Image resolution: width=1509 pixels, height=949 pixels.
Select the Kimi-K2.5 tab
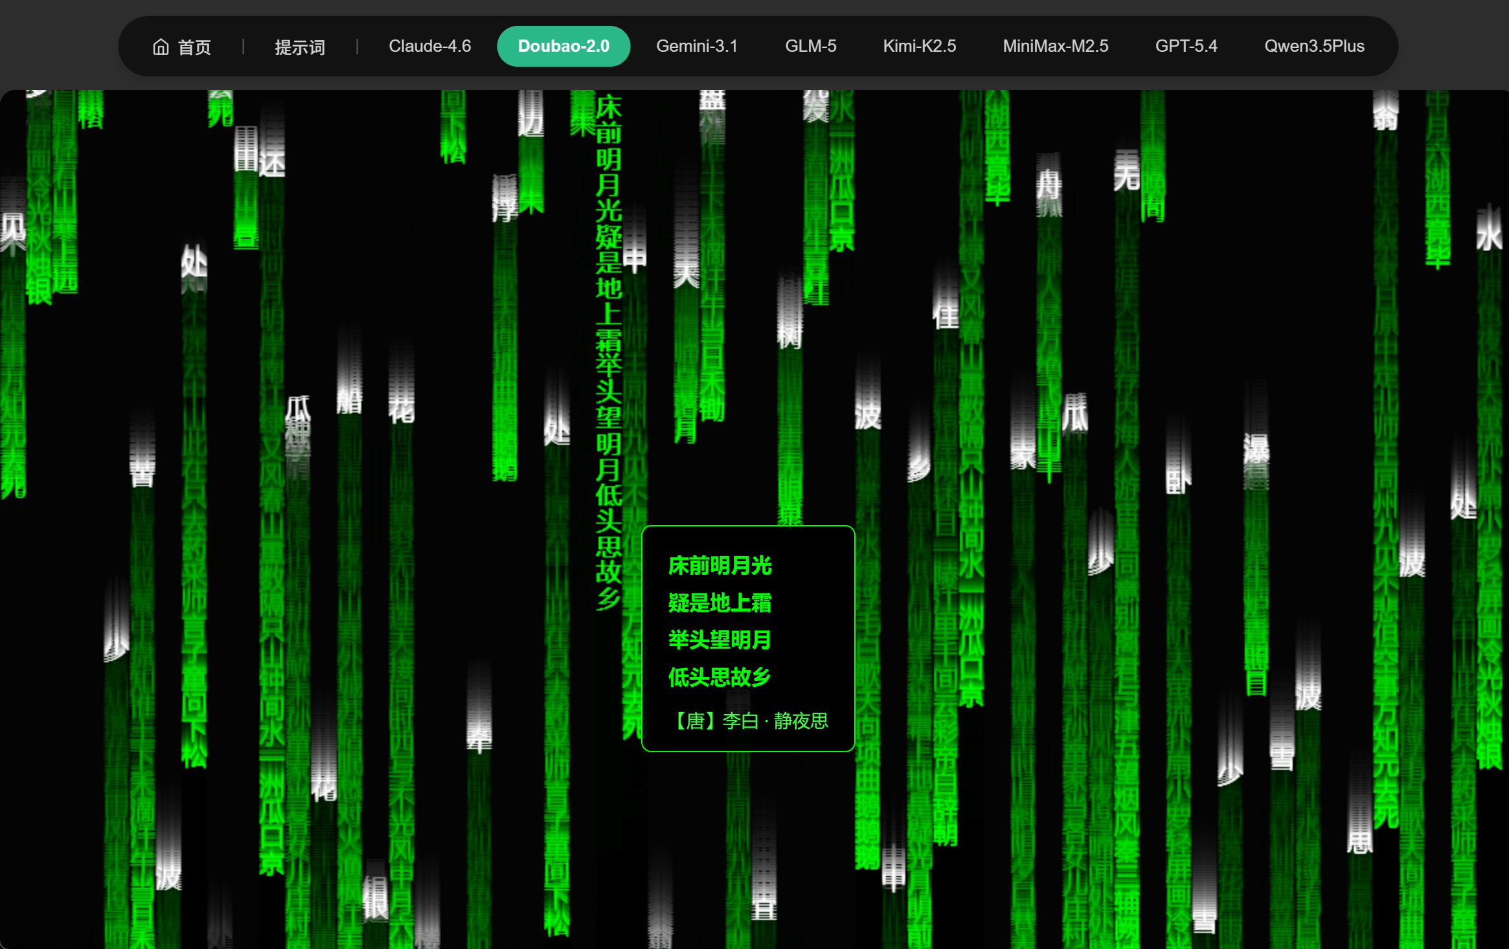coord(919,47)
